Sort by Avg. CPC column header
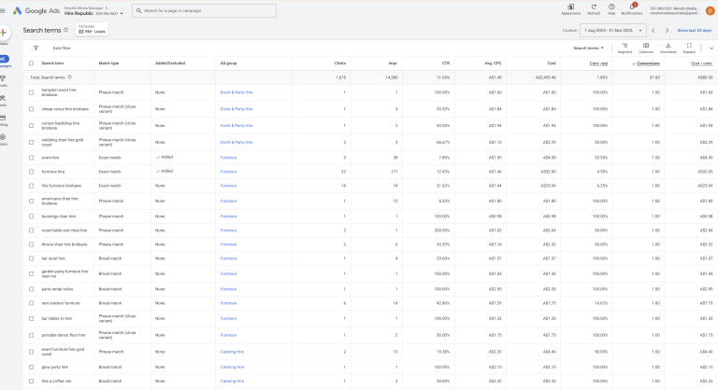718x390 pixels. [494, 63]
